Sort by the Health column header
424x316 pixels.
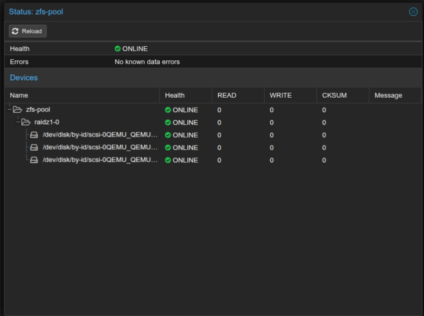pyautogui.click(x=186, y=95)
